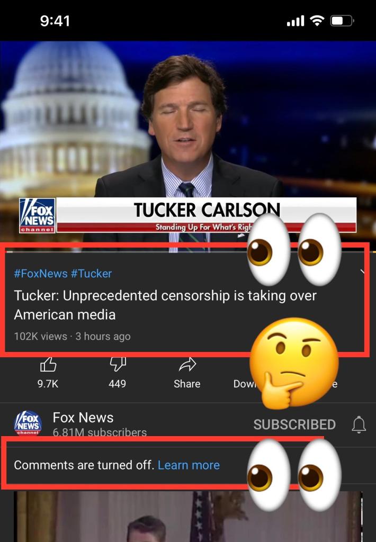Tap the battery icon in status bar
This screenshot has height=542, width=376.
pos(342,21)
